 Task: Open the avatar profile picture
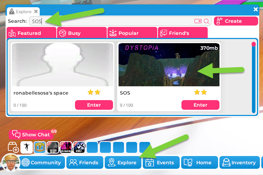point(11,163)
